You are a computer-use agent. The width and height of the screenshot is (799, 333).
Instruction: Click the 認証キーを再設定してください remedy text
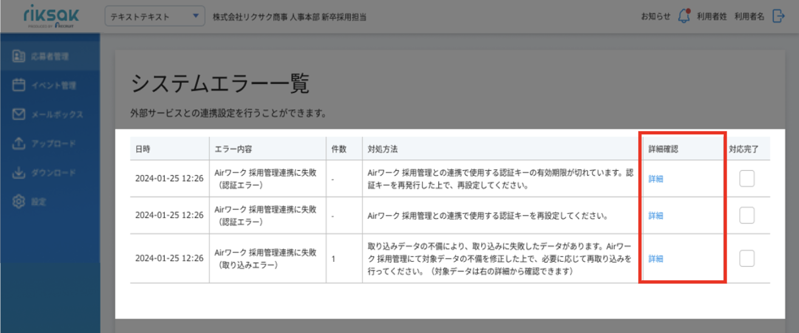click(488, 215)
